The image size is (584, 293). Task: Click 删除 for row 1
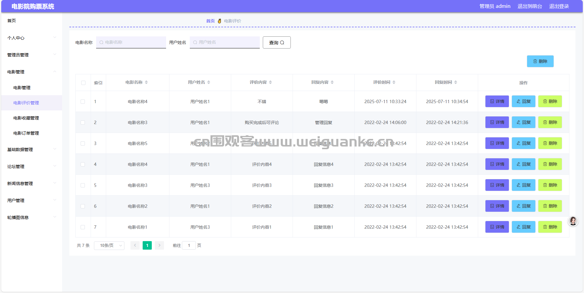click(x=550, y=101)
